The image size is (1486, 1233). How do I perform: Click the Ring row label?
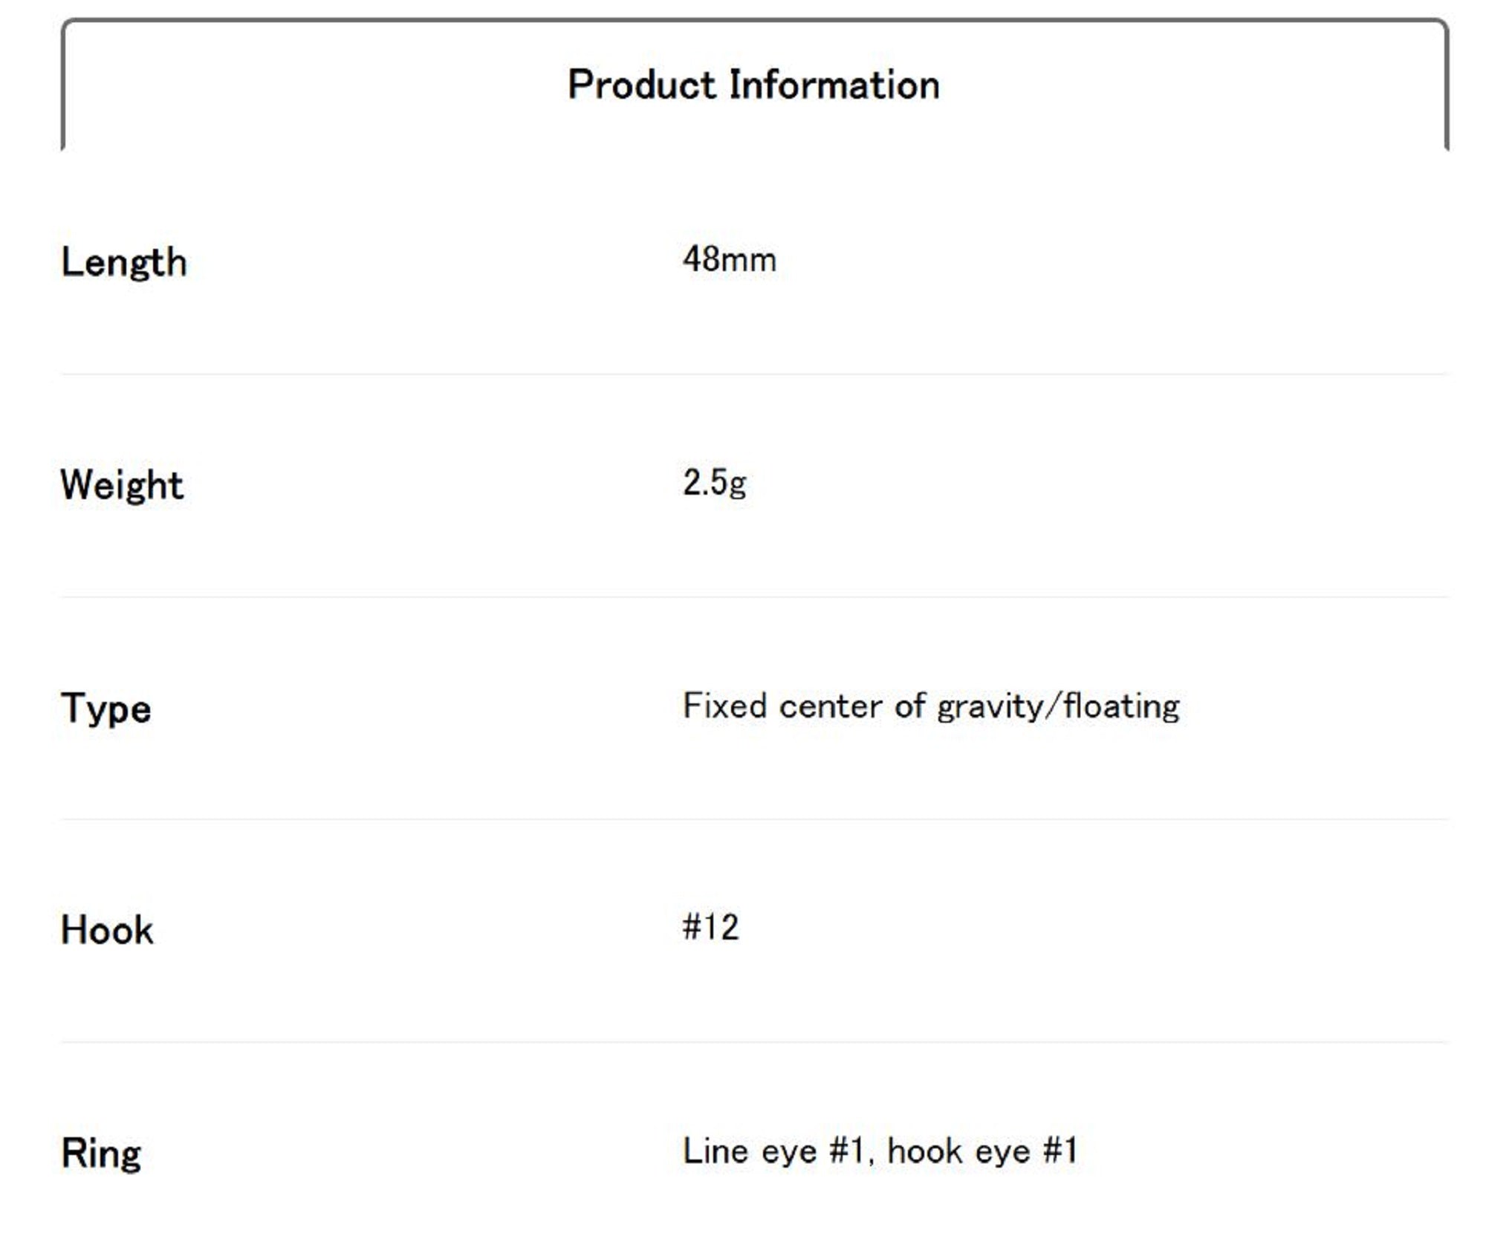tap(101, 1153)
